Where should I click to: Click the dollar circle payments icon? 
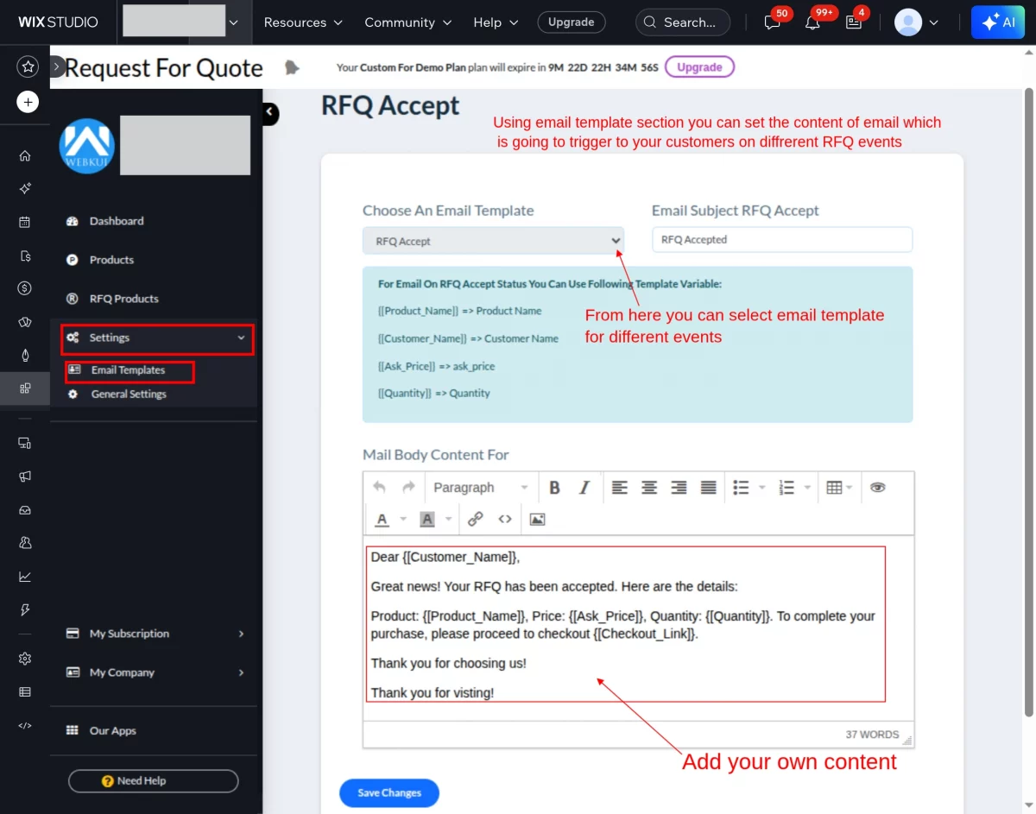25,288
